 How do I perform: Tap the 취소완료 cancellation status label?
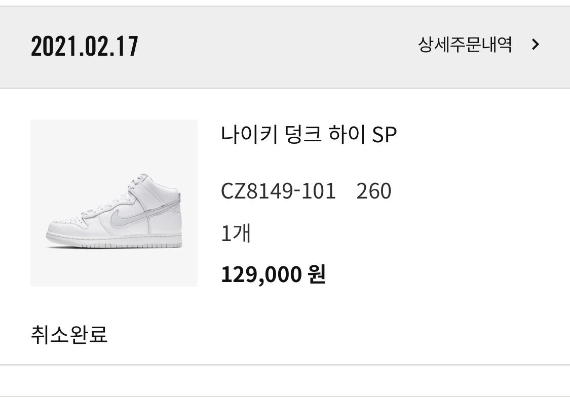pyautogui.click(x=69, y=335)
